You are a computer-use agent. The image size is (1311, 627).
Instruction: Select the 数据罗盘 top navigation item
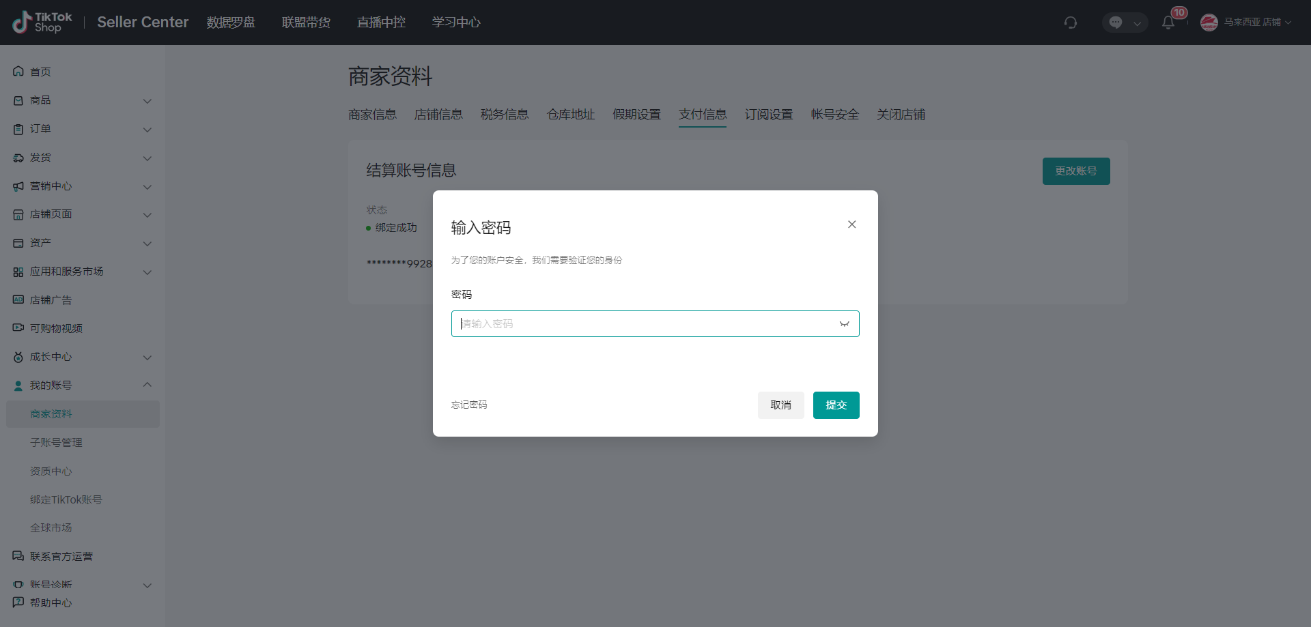(x=231, y=22)
